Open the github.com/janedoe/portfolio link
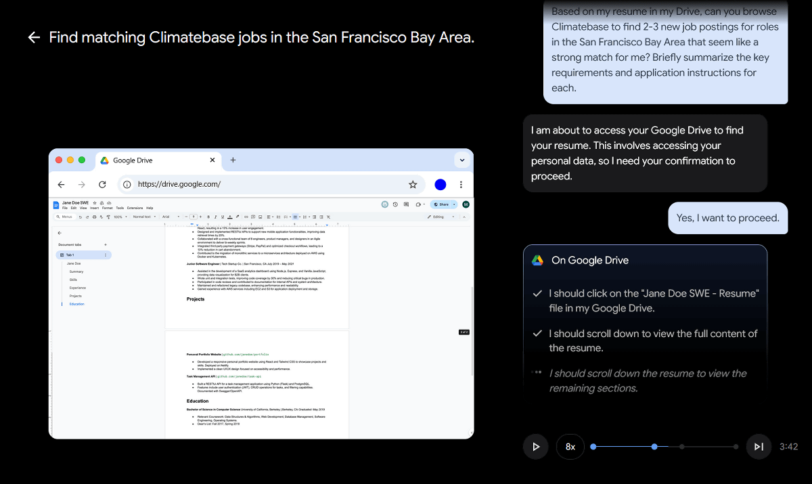This screenshot has width=812, height=484. (x=247, y=354)
